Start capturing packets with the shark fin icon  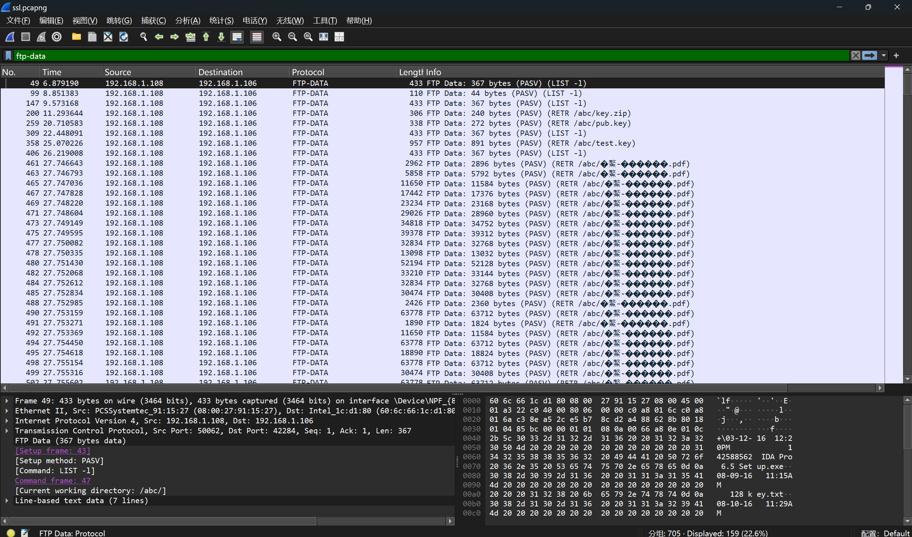(10, 37)
